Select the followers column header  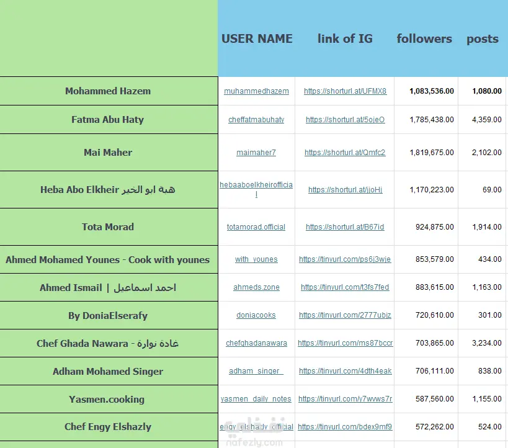424,38
